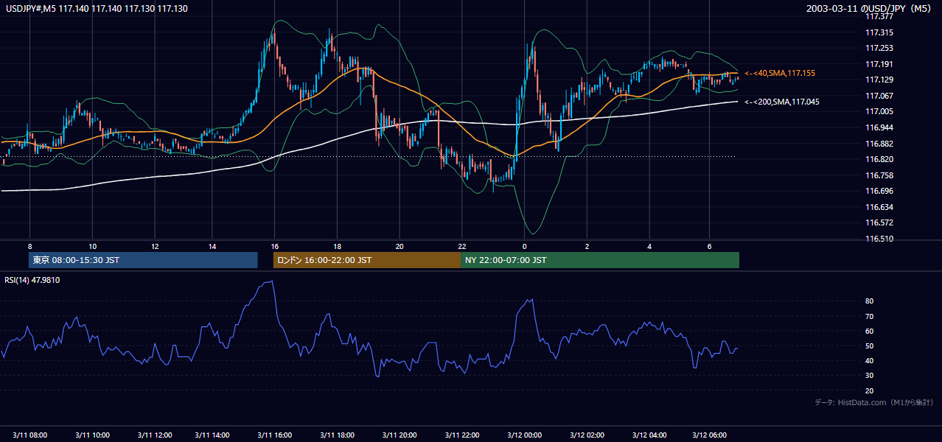The height and width of the screenshot is (442, 942).
Task: Click price axis label 116.758
Action: click(x=879, y=175)
